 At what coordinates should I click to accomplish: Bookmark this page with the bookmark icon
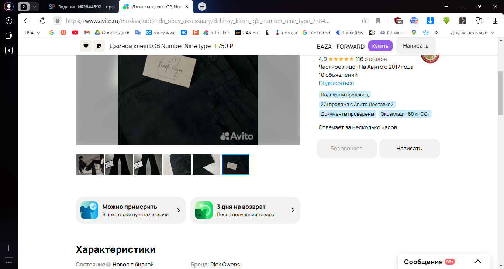pyautogui.click(x=378, y=21)
